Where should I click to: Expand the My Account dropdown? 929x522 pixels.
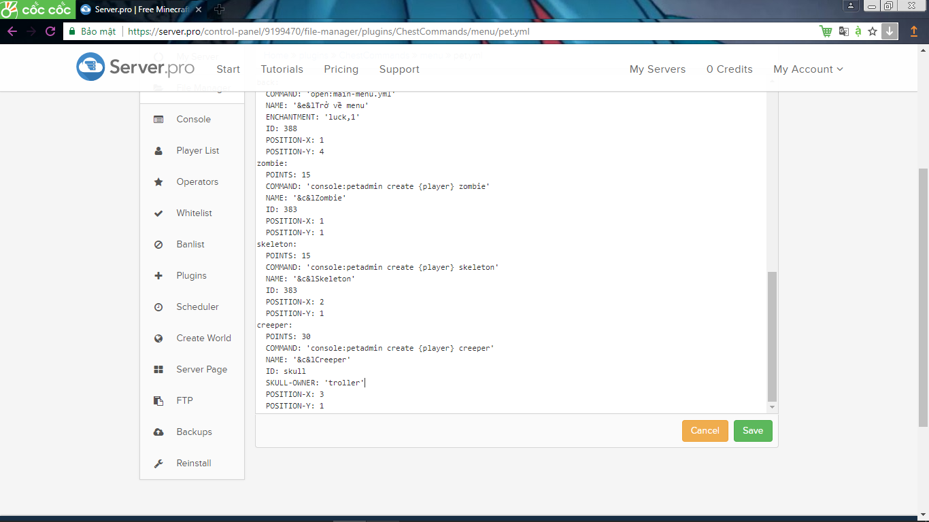click(x=808, y=69)
